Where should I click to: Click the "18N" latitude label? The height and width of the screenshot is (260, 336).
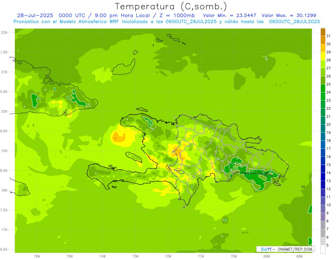pyautogui.click(x=4, y=190)
